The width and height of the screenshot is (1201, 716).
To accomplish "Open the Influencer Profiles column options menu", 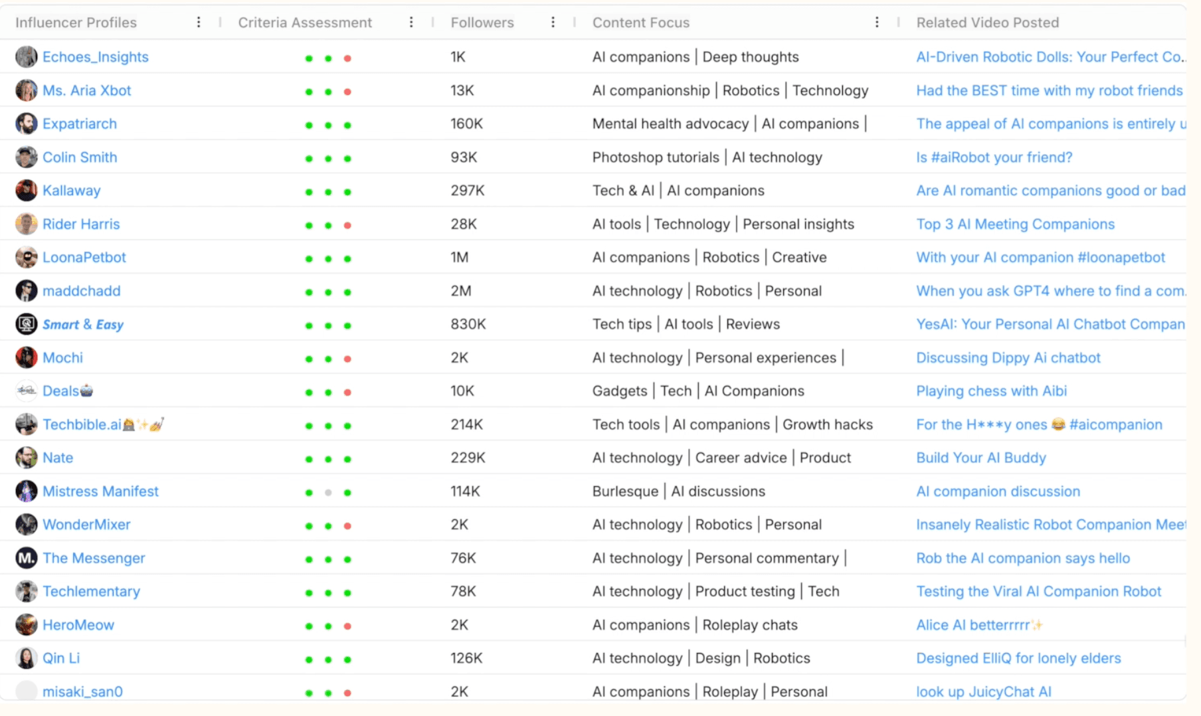I will 199,22.
